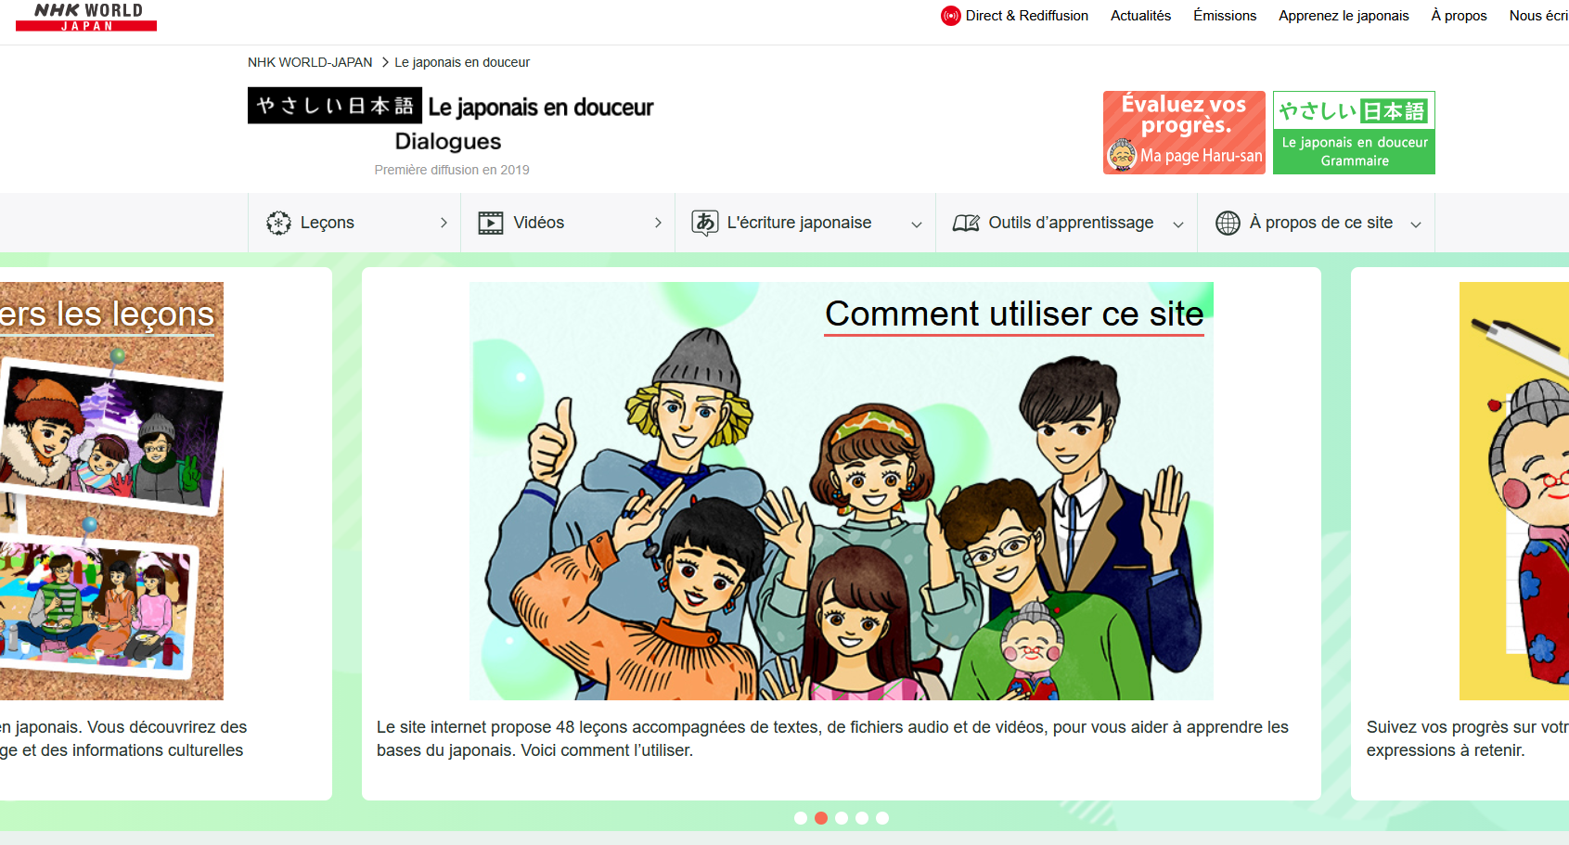Select the last carousel dot indicator

tap(882, 818)
